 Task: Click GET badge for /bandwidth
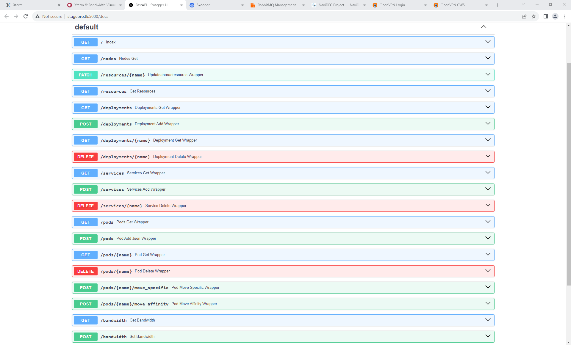click(x=85, y=320)
